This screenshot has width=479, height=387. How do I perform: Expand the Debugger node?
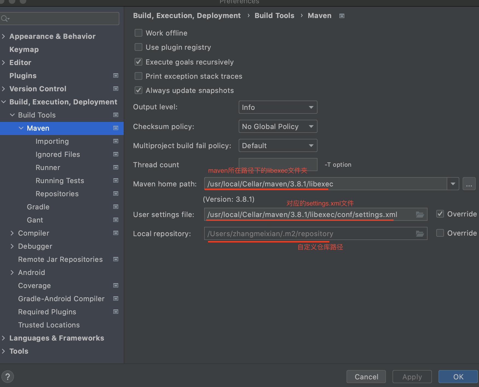tap(12, 246)
